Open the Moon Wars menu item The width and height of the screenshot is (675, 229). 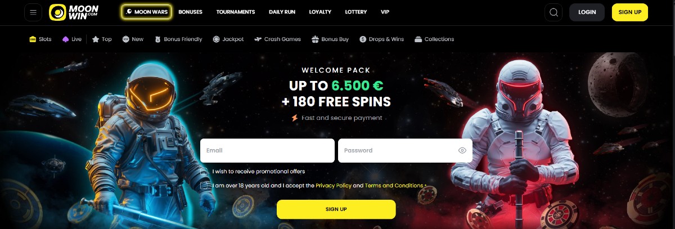tap(146, 12)
